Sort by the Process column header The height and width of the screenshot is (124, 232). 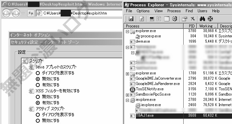tap(154, 26)
